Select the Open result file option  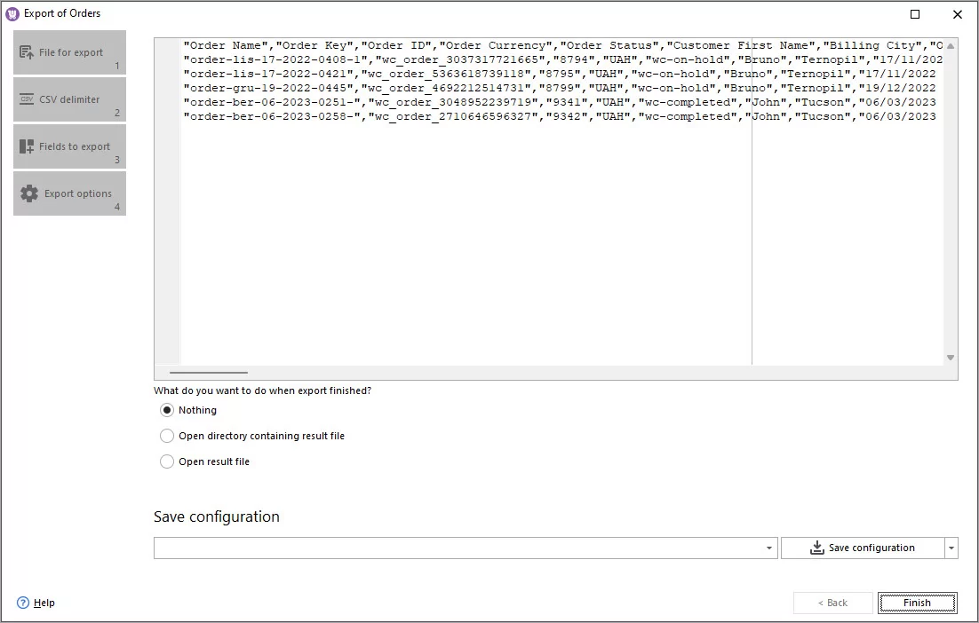tap(167, 461)
